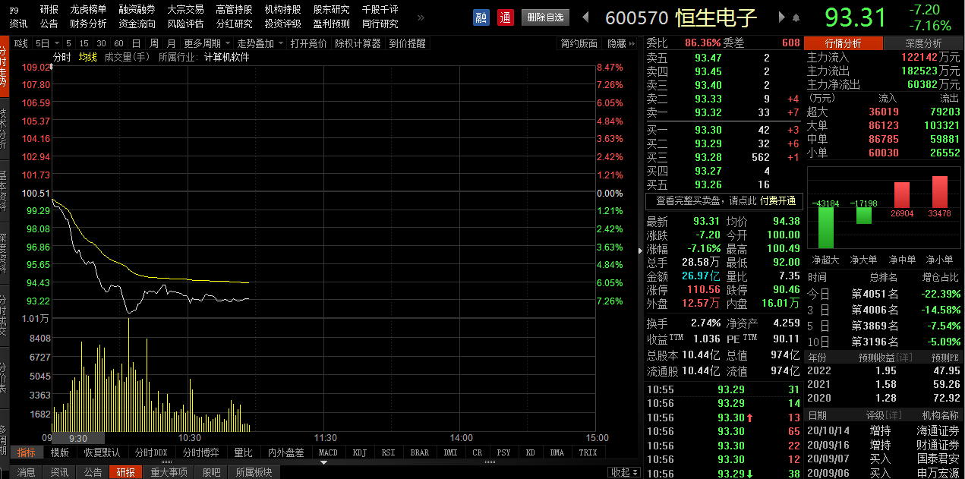Viewport: 965px width, 479px height.
Task: Select the 60-minute period button
Action: 118,43
